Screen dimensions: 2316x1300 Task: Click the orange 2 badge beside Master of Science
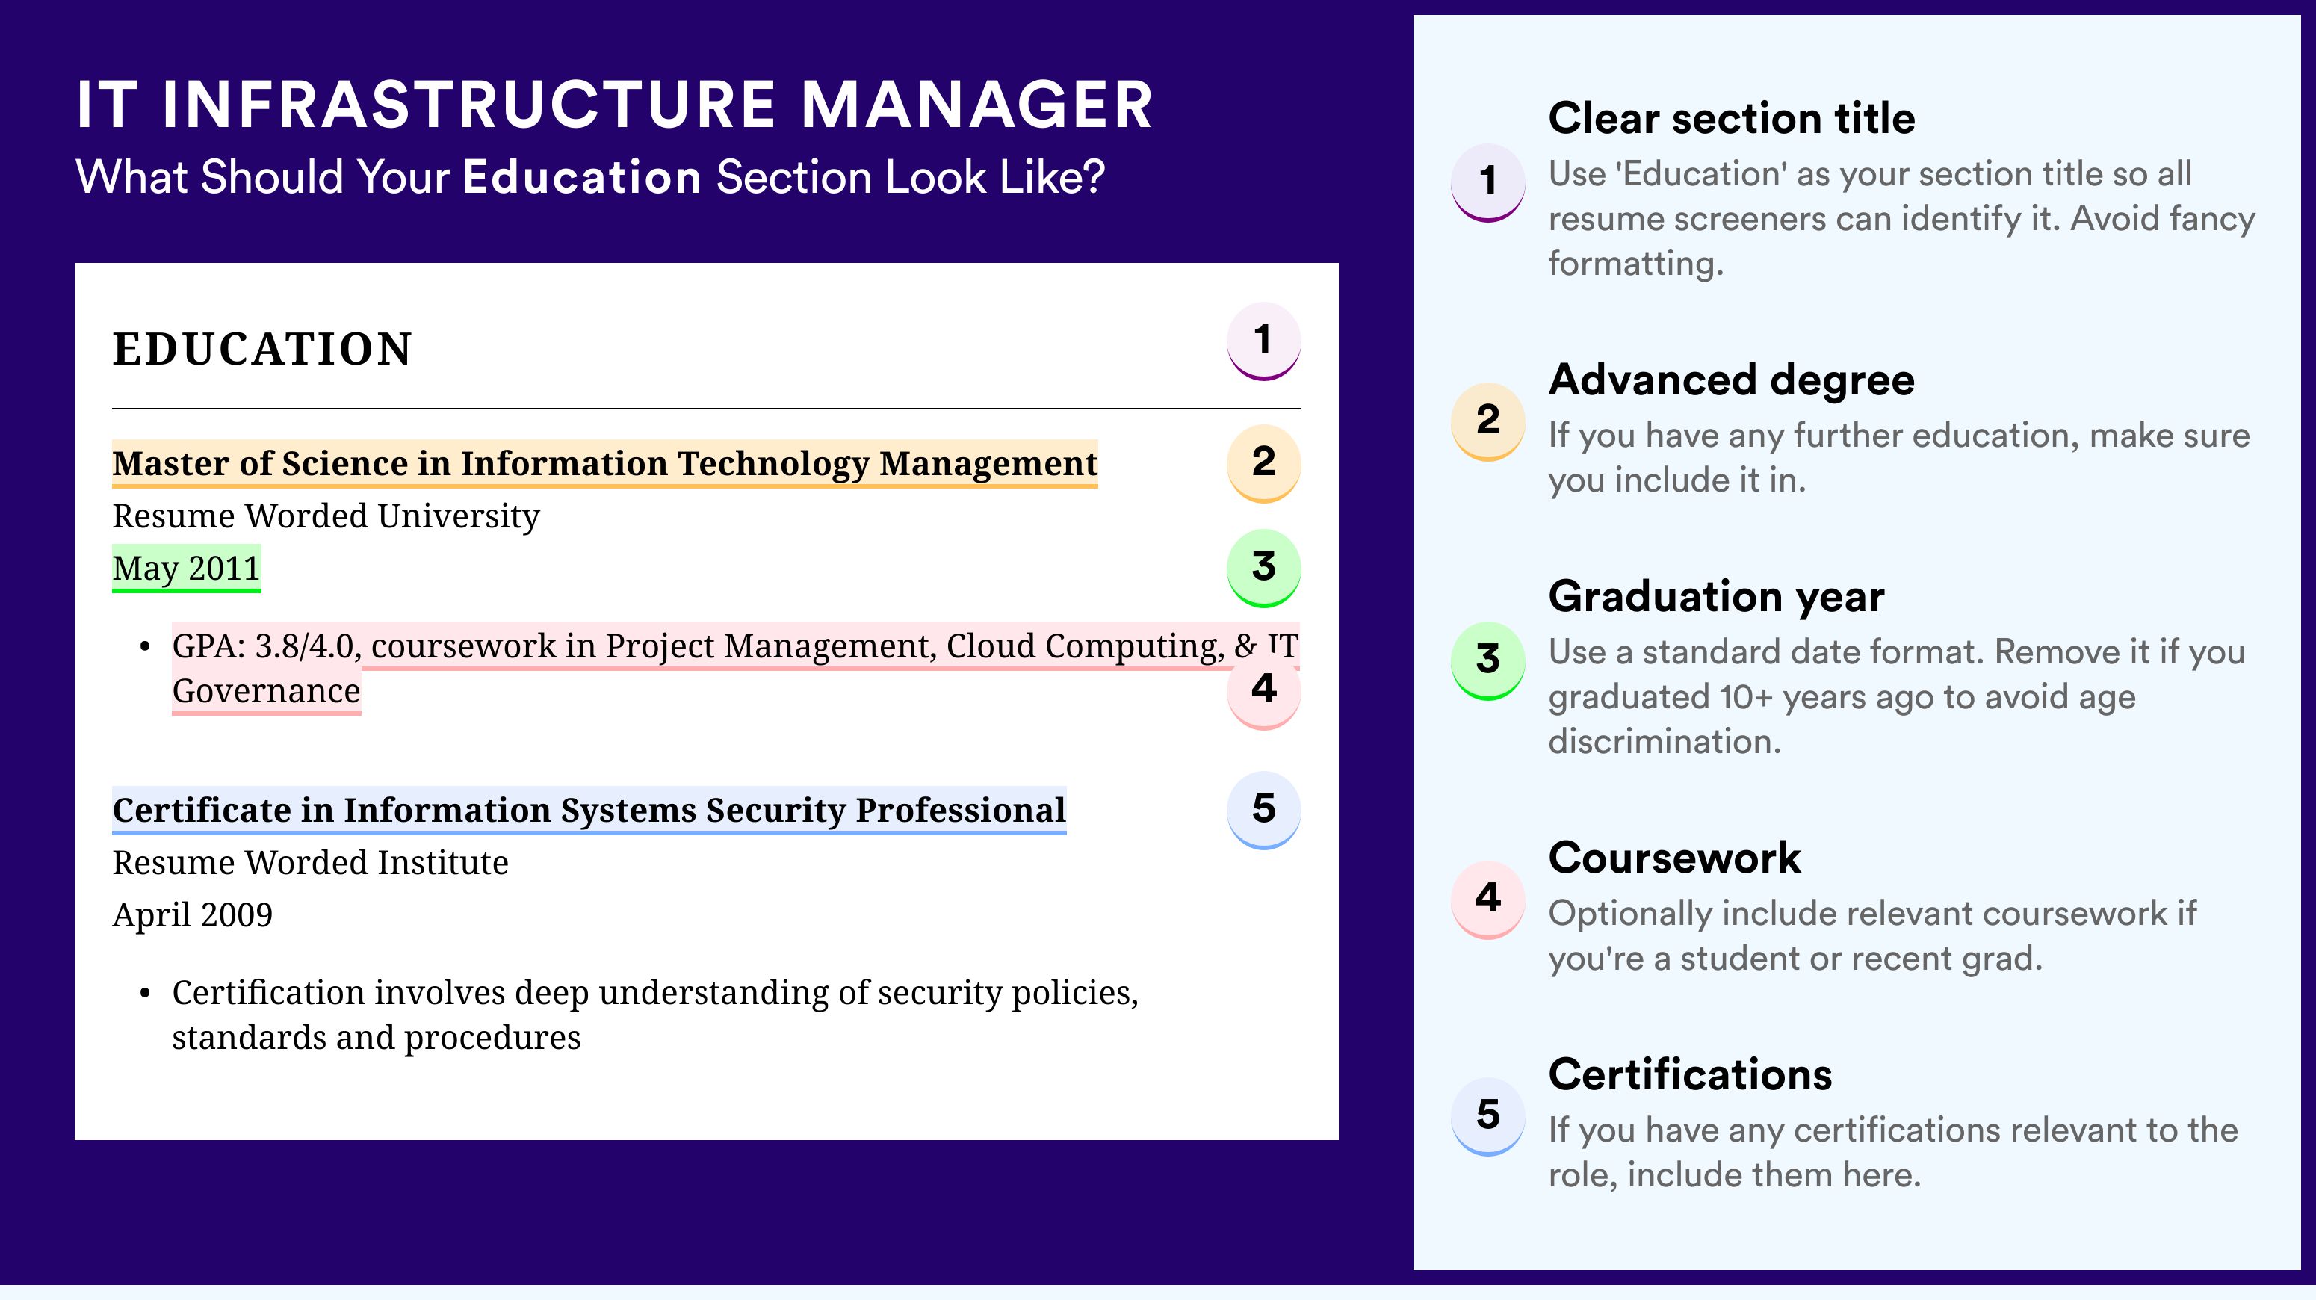1263,462
